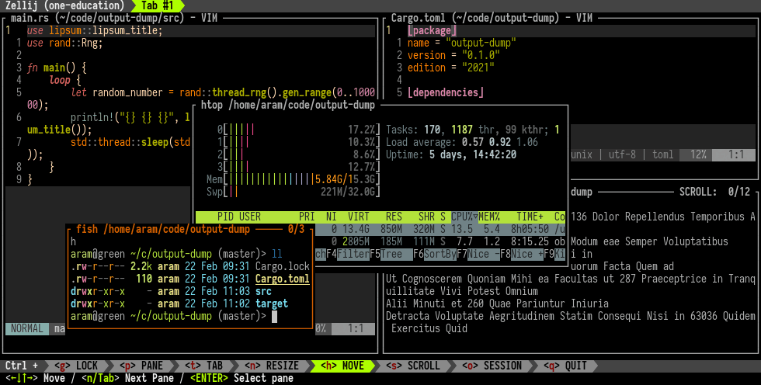Screen dimensions: 761x385
Task: Click the [package] header in Cargo.toml
Action: point(432,30)
